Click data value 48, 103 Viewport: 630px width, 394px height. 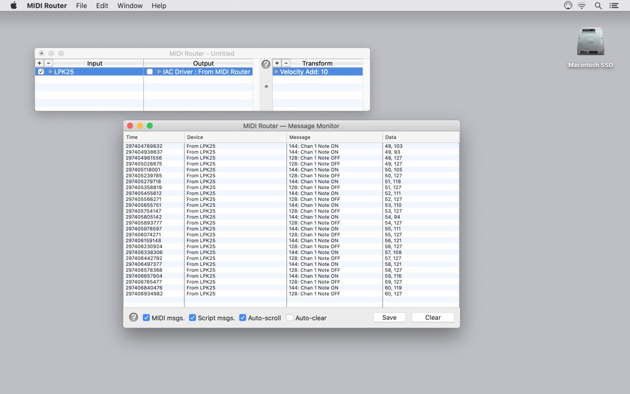point(393,146)
